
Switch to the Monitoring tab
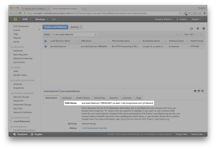coord(100,98)
